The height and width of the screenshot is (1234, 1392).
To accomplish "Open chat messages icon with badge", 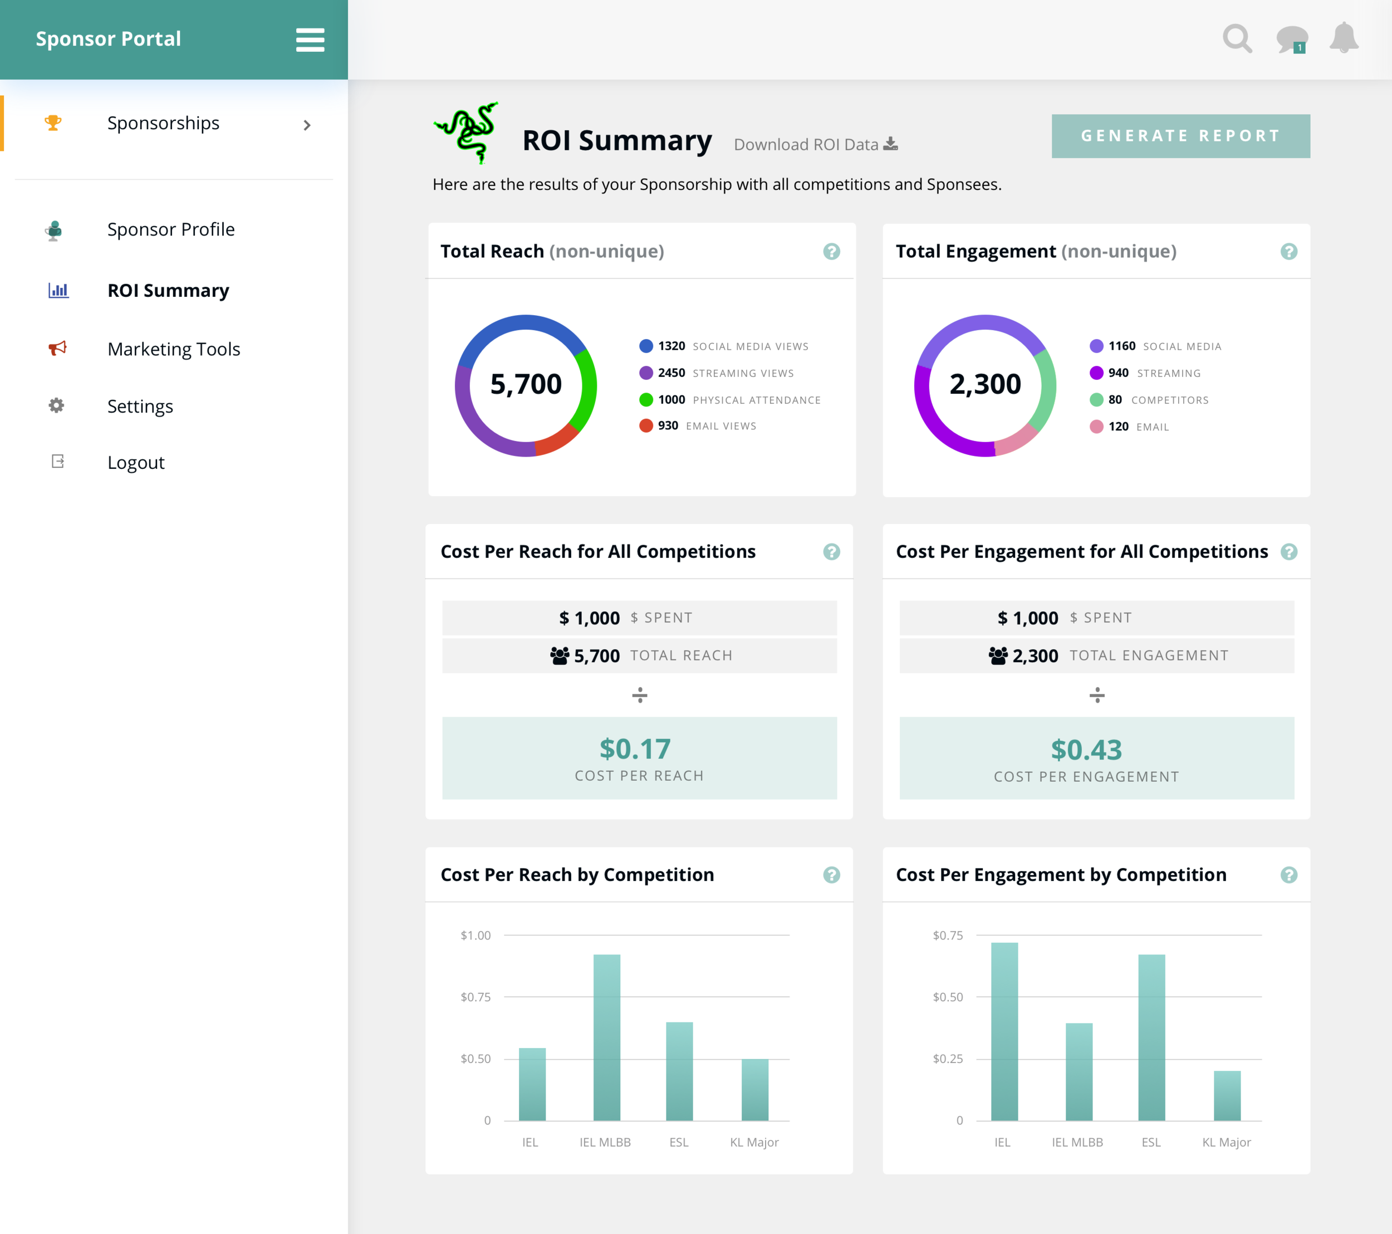I will (x=1291, y=39).
